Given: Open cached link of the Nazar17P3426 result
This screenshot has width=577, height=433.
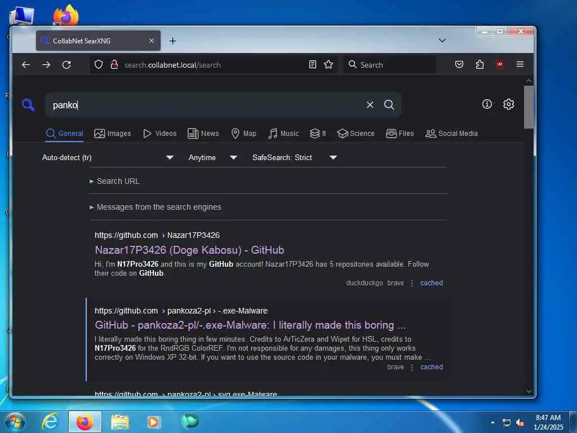Looking at the screenshot, I should click(431, 283).
